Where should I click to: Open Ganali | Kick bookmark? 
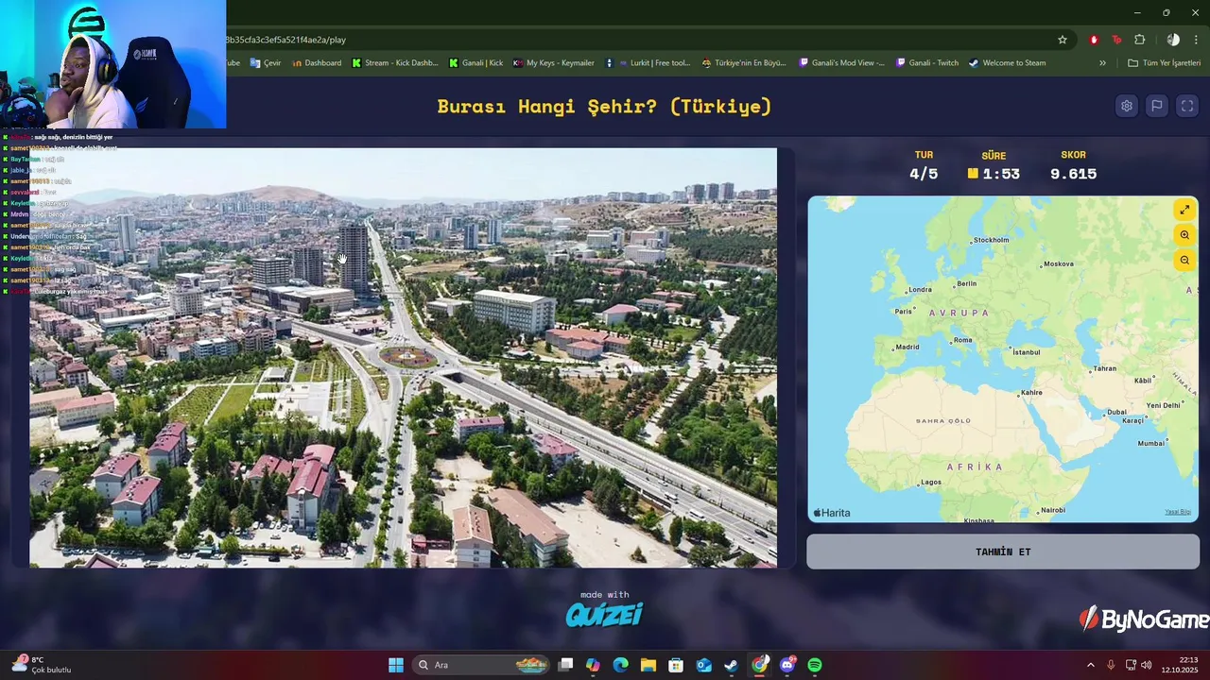[x=476, y=63]
